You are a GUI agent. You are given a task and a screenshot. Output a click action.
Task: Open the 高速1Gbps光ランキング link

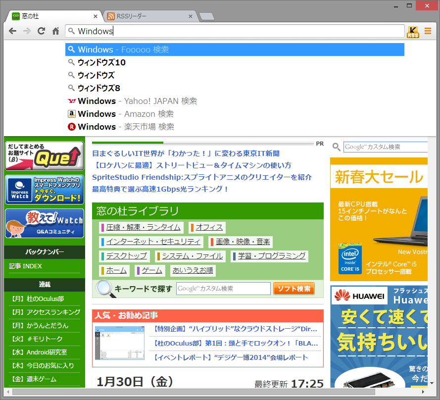(160, 189)
